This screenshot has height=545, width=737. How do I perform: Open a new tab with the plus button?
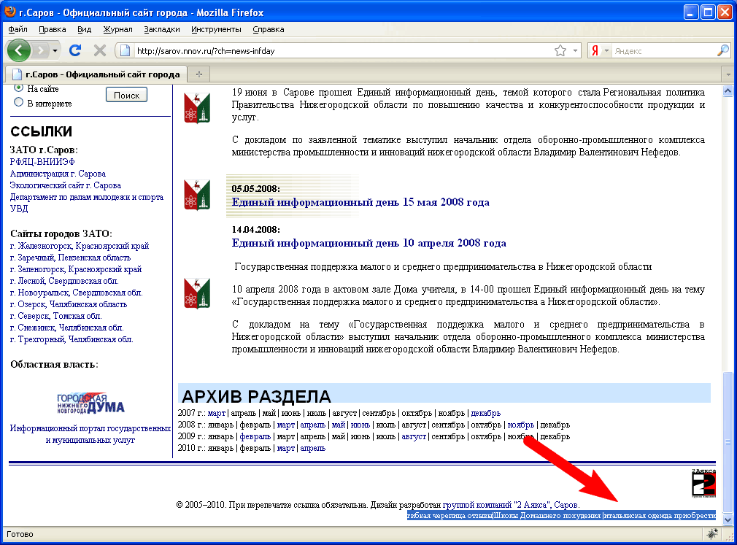pos(198,74)
